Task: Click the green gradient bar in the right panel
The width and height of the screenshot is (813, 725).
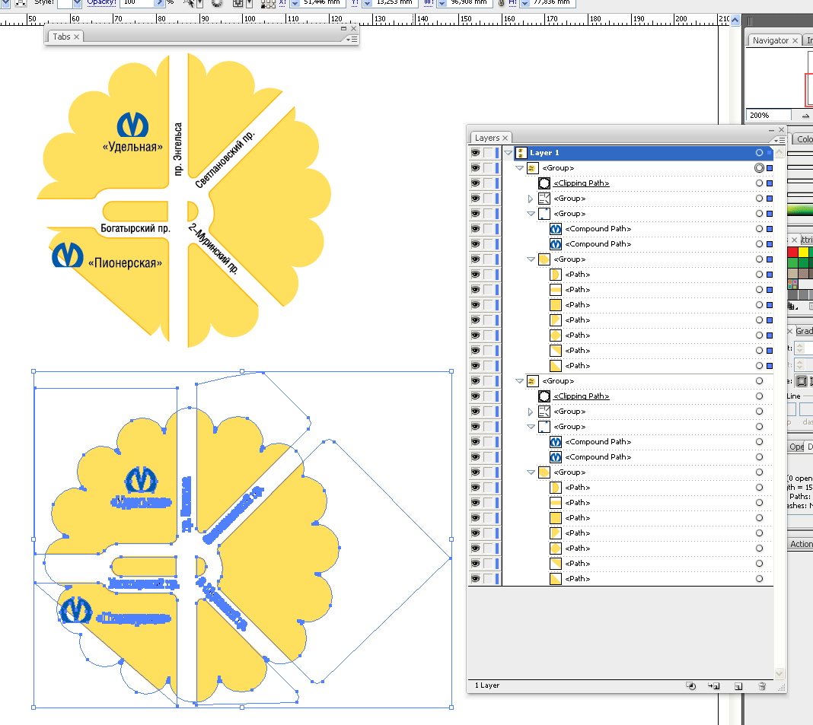Action: [800, 210]
